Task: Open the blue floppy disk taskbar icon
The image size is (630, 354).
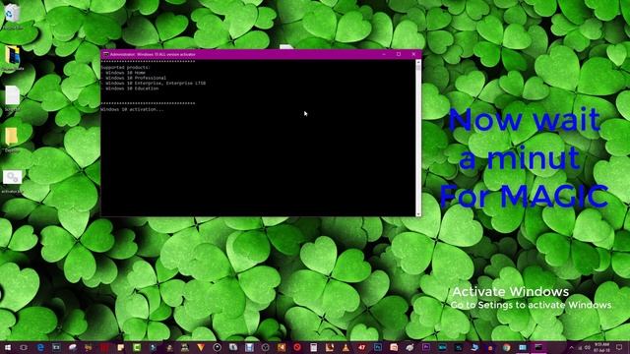Action: 249,347
